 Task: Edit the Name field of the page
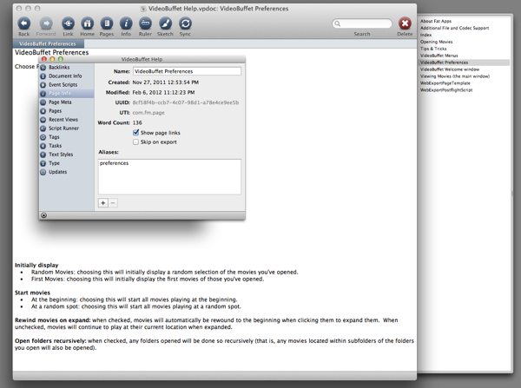(x=187, y=71)
